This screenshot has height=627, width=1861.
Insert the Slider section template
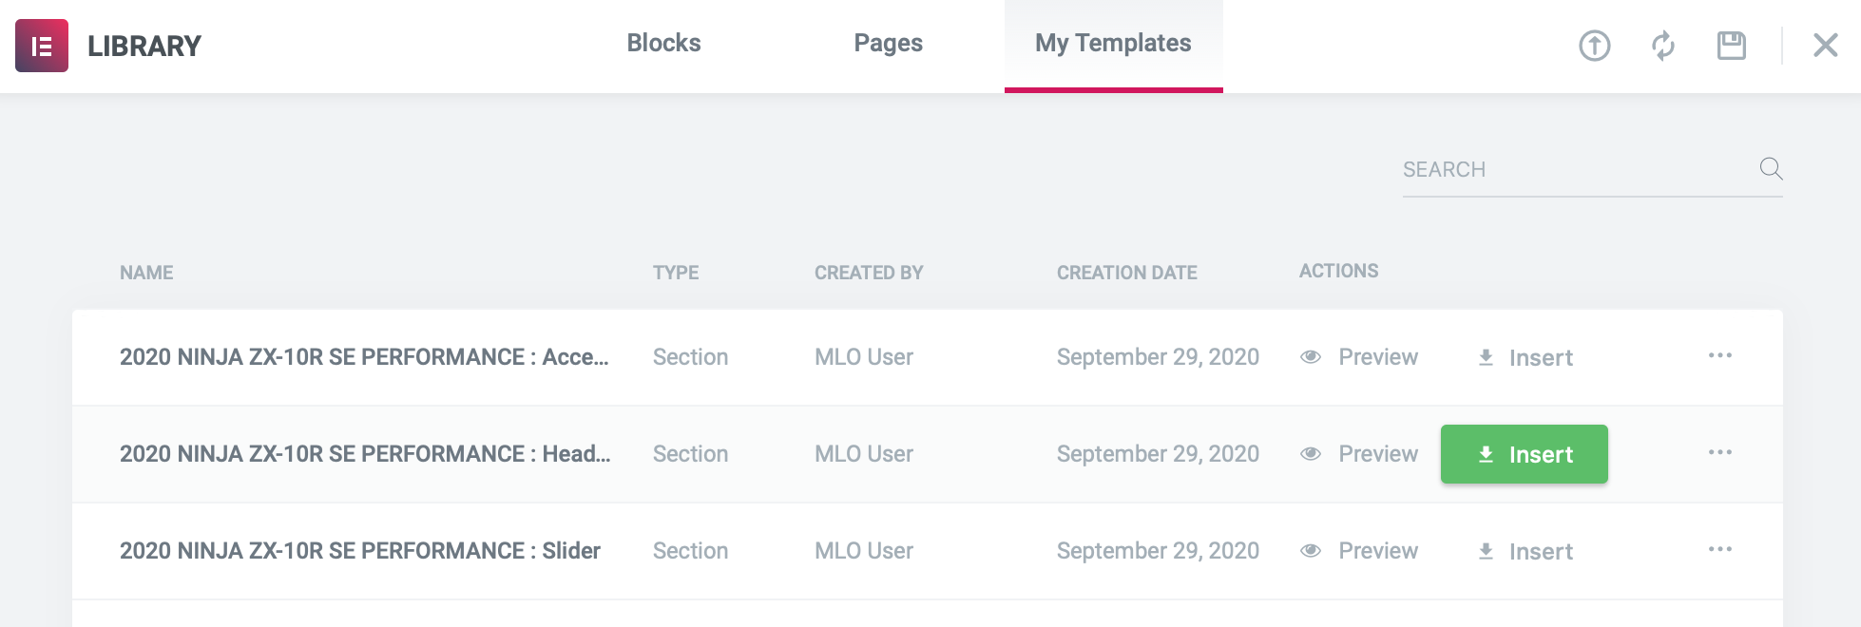click(x=1526, y=552)
